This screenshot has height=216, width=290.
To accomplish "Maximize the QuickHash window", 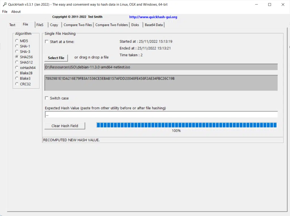I will pos(270,5).
